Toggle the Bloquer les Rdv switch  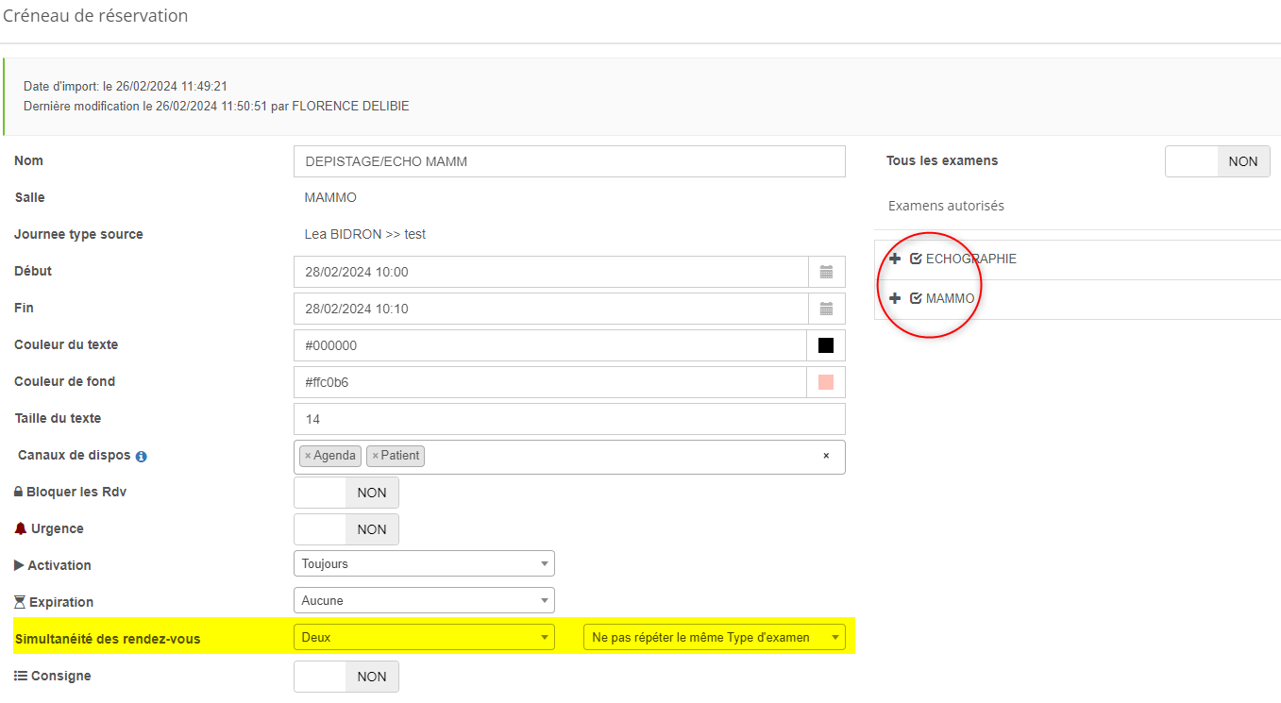(346, 493)
